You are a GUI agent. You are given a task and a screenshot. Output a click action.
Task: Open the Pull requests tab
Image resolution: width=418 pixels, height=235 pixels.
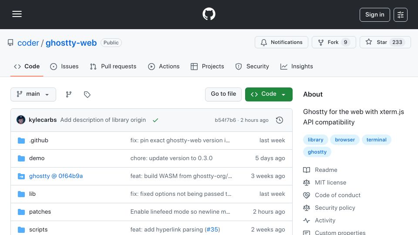pos(113,66)
